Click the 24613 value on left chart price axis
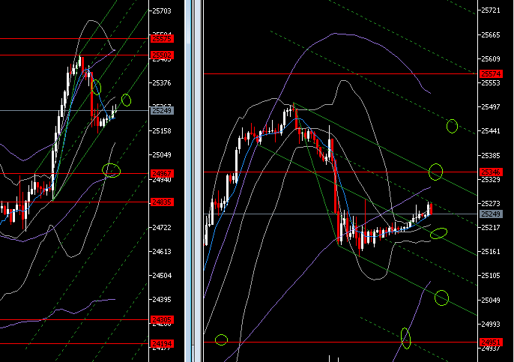The image size is (514, 362). [162, 252]
